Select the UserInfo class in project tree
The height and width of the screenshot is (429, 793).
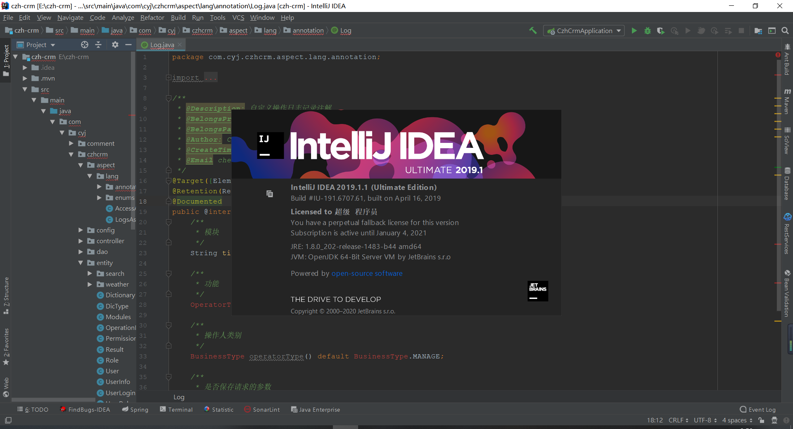[x=114, y=382]
